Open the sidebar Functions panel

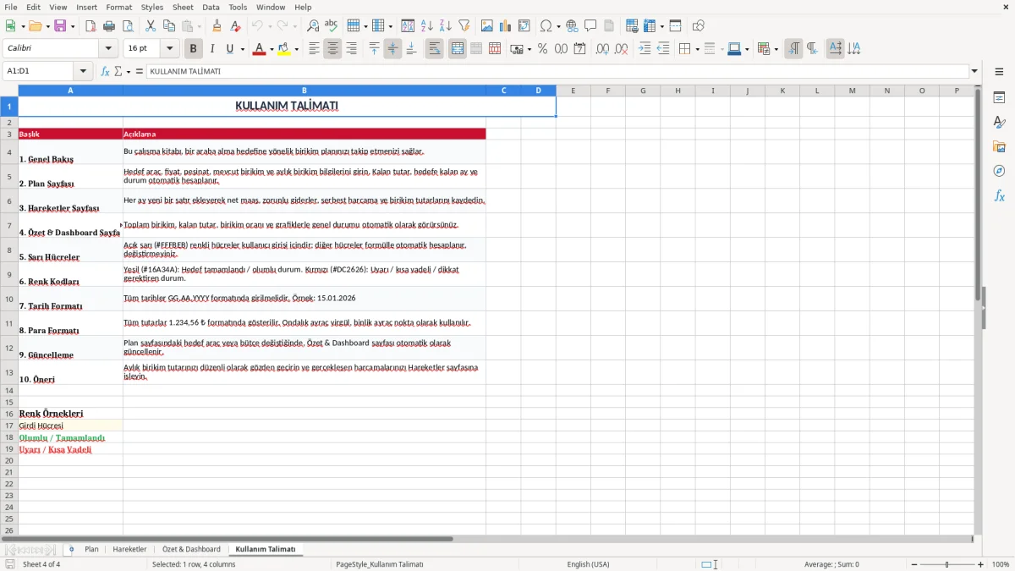coord(999,196)
